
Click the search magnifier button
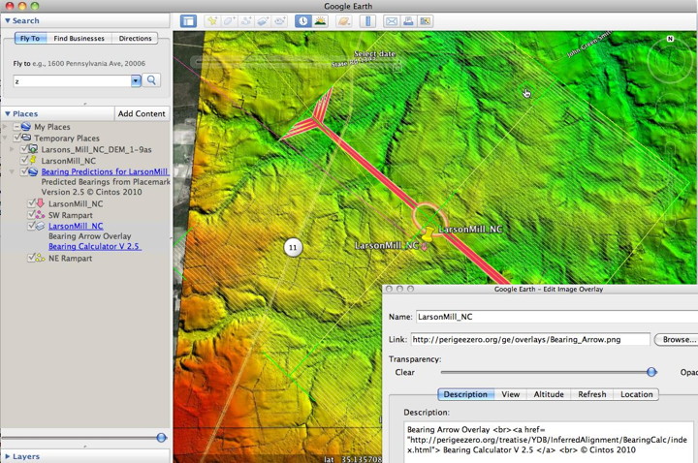click(x=152, y=80)
